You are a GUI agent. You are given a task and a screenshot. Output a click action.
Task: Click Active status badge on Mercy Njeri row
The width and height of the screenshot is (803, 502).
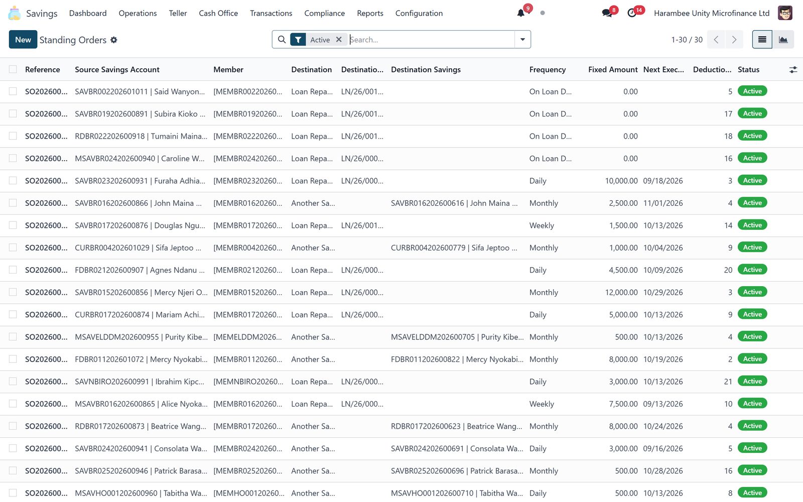(x=752, y=292)
